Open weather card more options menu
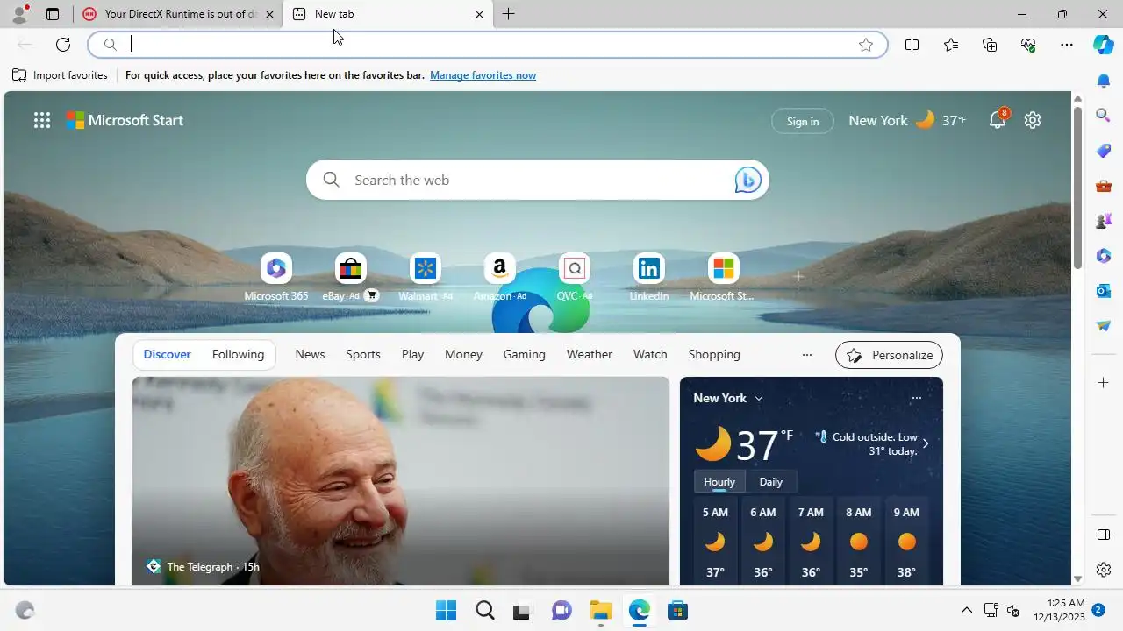The image size is (1123, 631). [916, 398]
